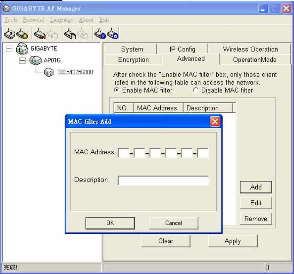Viewport: 294px width, 274px height.
Task: Click the search access points toolbar icon
Action: click(x=9, y=33)
